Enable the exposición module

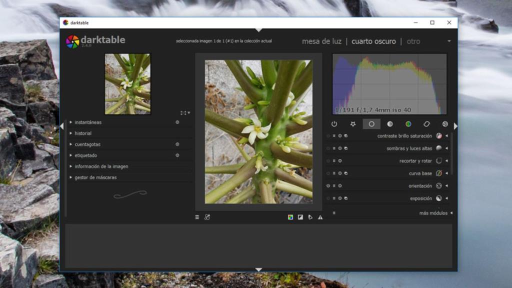point(328,198)
